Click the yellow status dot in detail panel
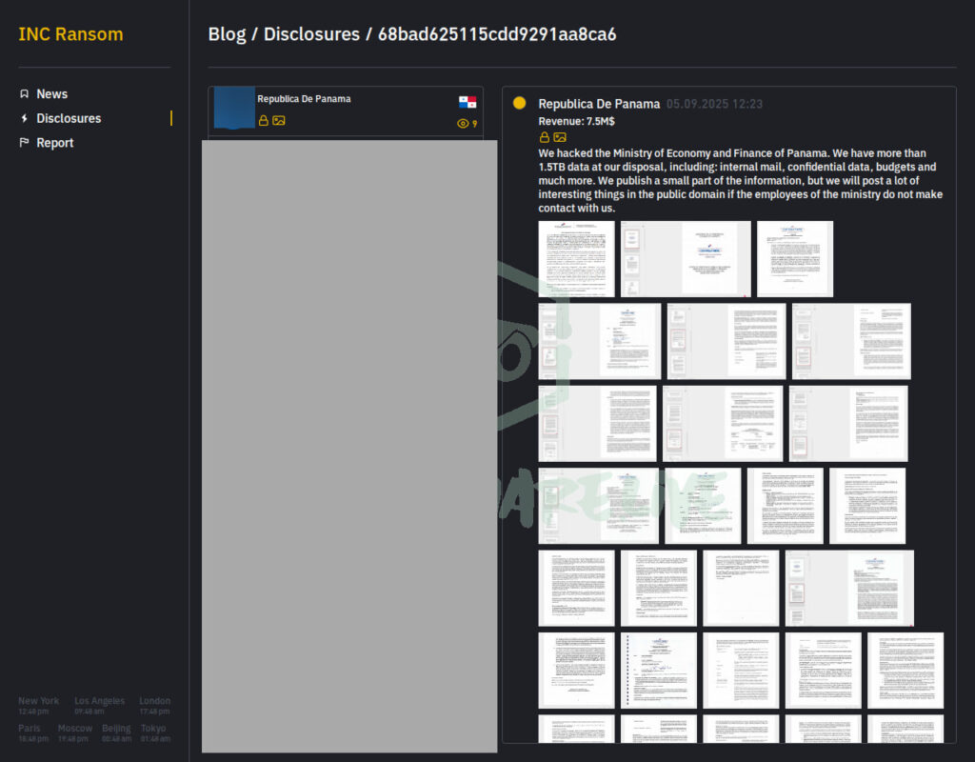975x762 pixels. (519, 103)
